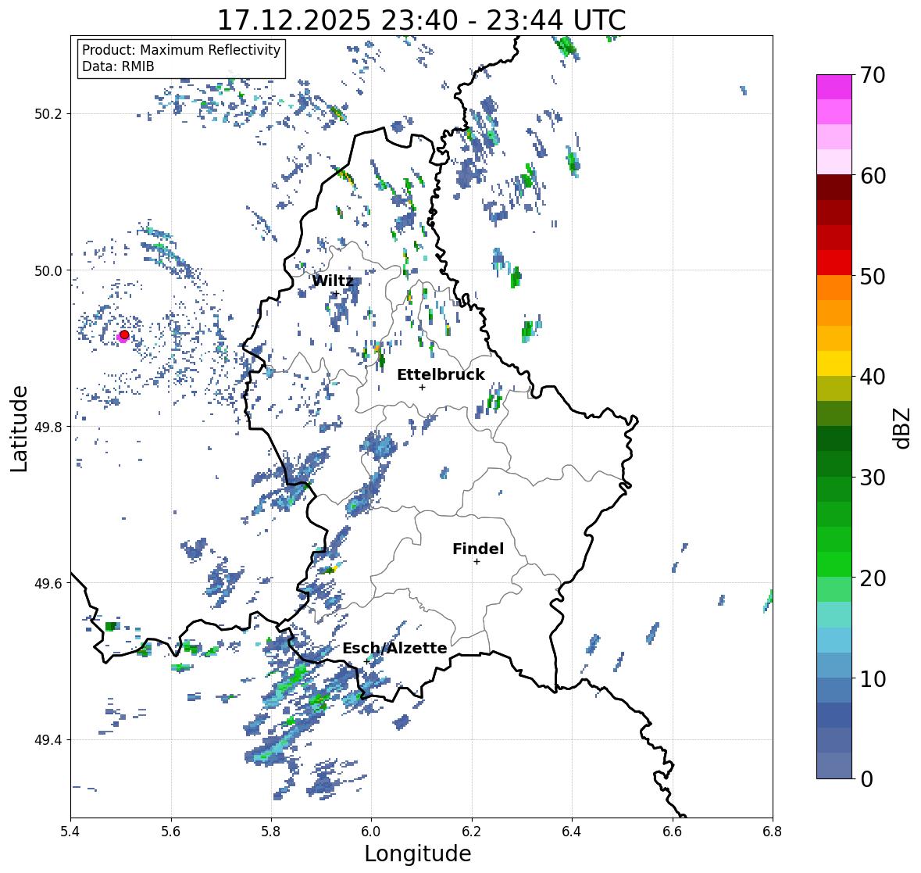Click the colorbar tick label 10
This screenshot has height=873, width=921.
pyautogui.click(x=873, y=678)
